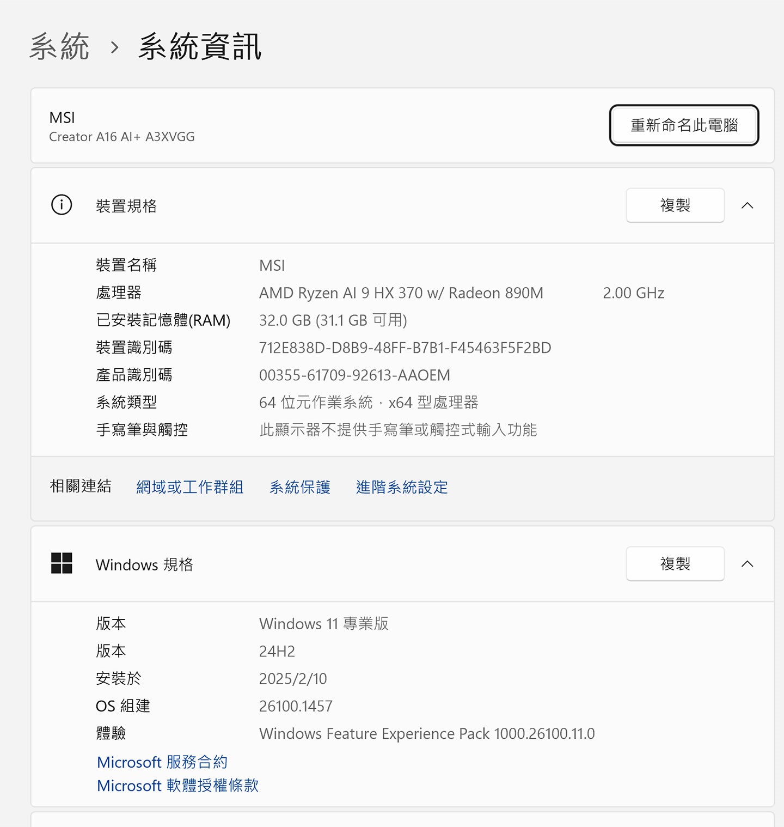The height and width of the screenshot is (827, 784).
Task: Select the 2.00 GHz clock speed value
Action: (634, 293)
